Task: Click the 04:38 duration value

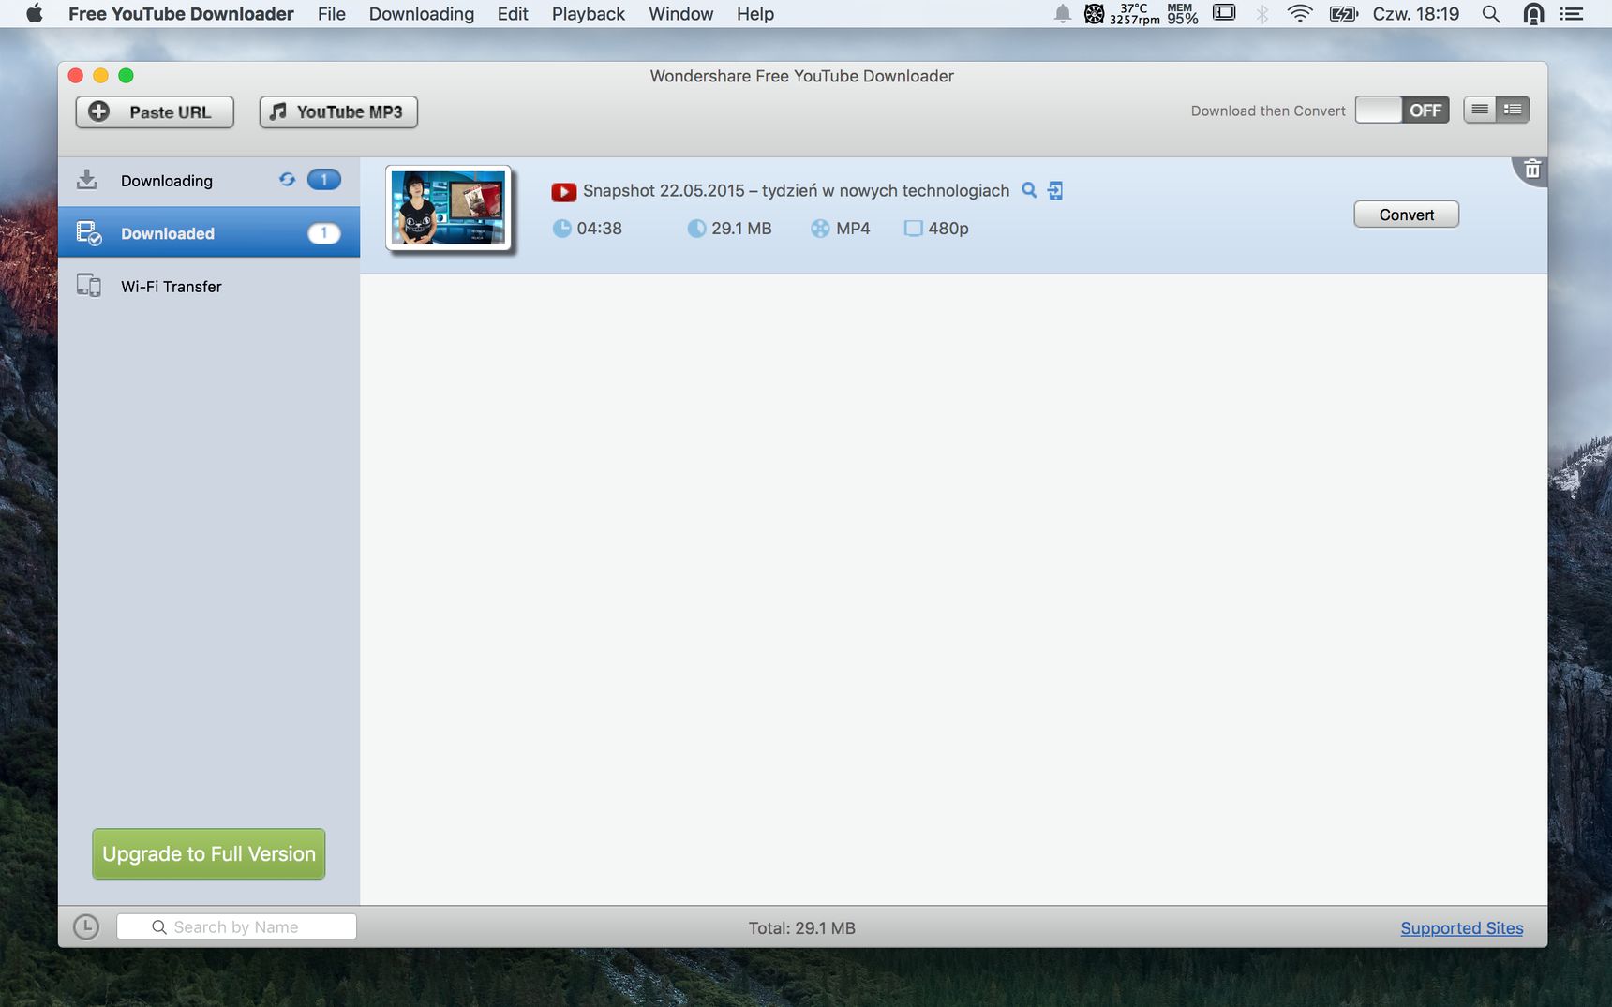Action: [x=600, y=229]
